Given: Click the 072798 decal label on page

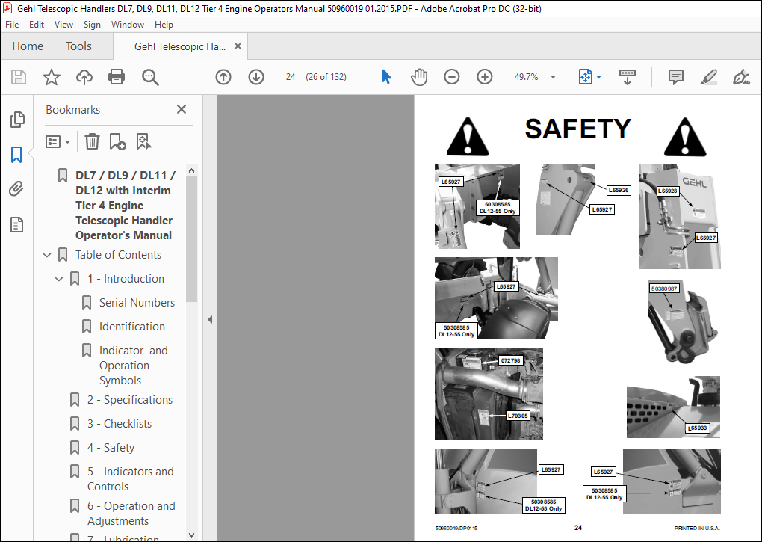Looking at the screenshot, I should (x=511, y=360).
